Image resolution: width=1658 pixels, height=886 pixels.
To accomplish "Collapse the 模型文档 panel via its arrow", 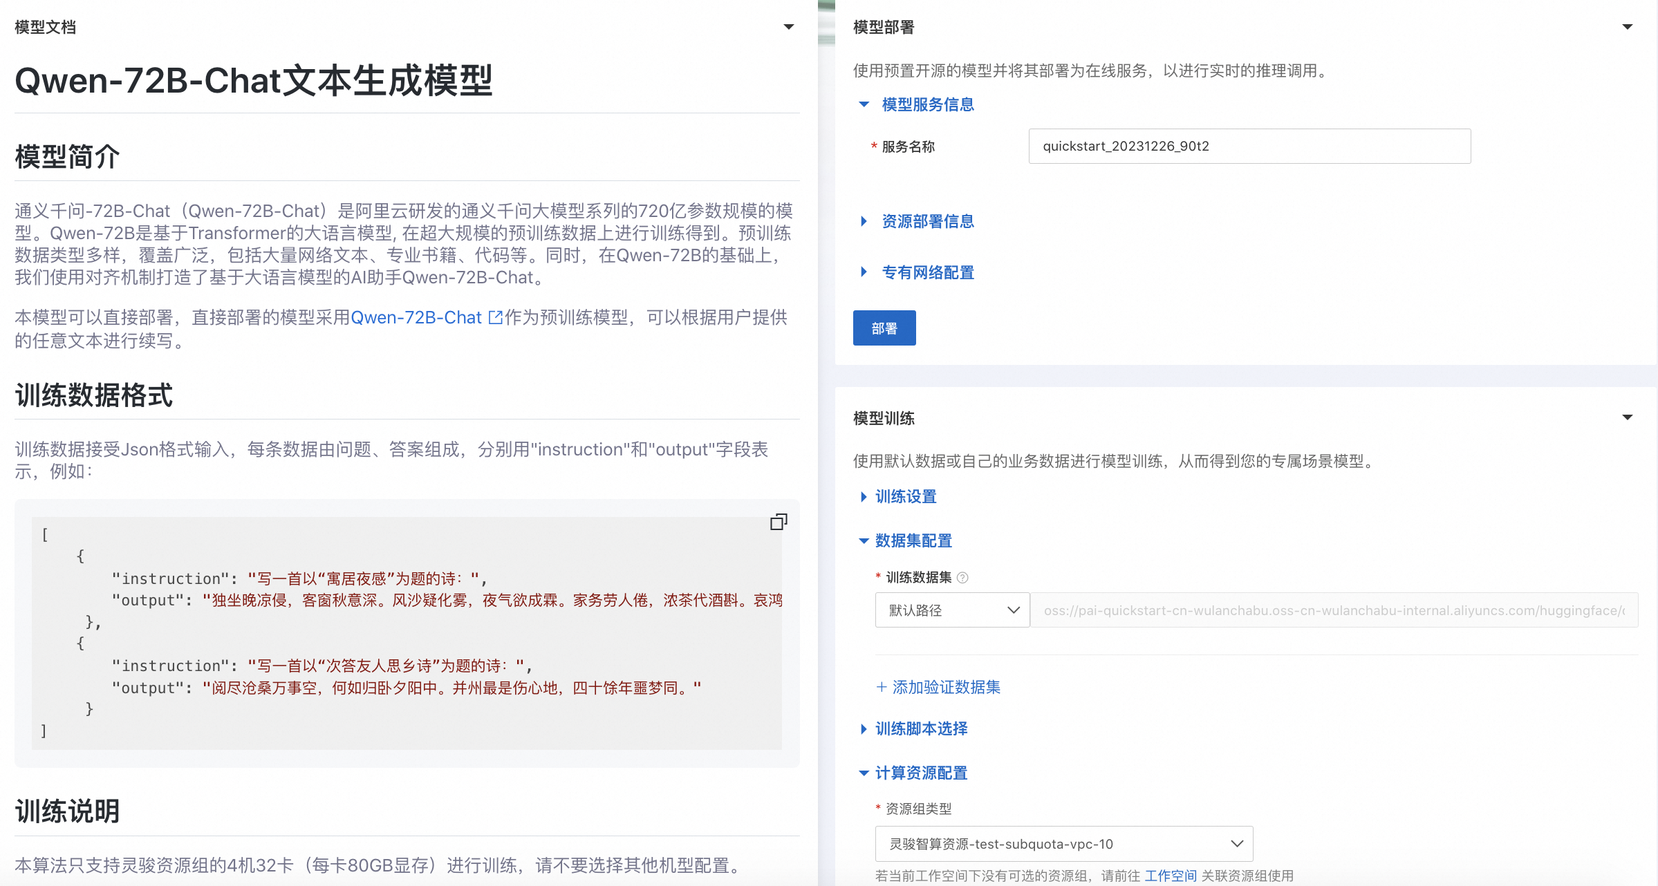I will [x=789, y=26].
